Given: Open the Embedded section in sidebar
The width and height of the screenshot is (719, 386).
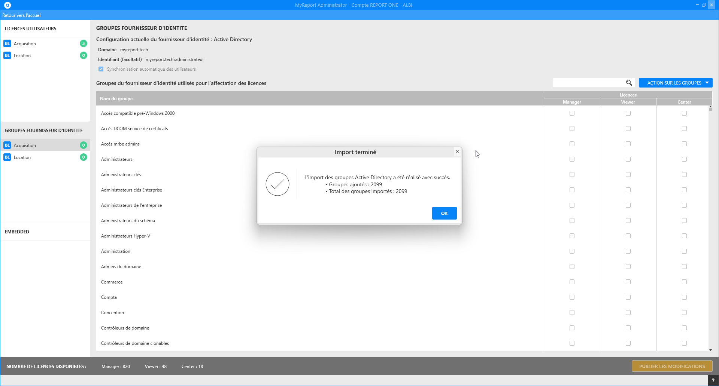Looking at the screenshot, I should click(17, 232).
